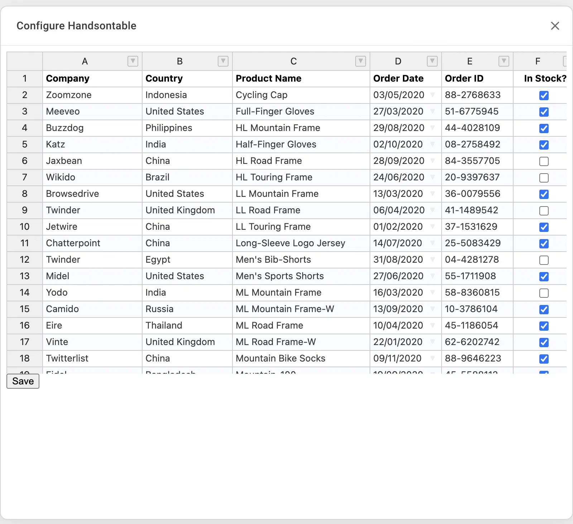Uncheck In Stock for Vinte row
The height and width of the screenshot is (524, 573).
click(x=544, y=343)
